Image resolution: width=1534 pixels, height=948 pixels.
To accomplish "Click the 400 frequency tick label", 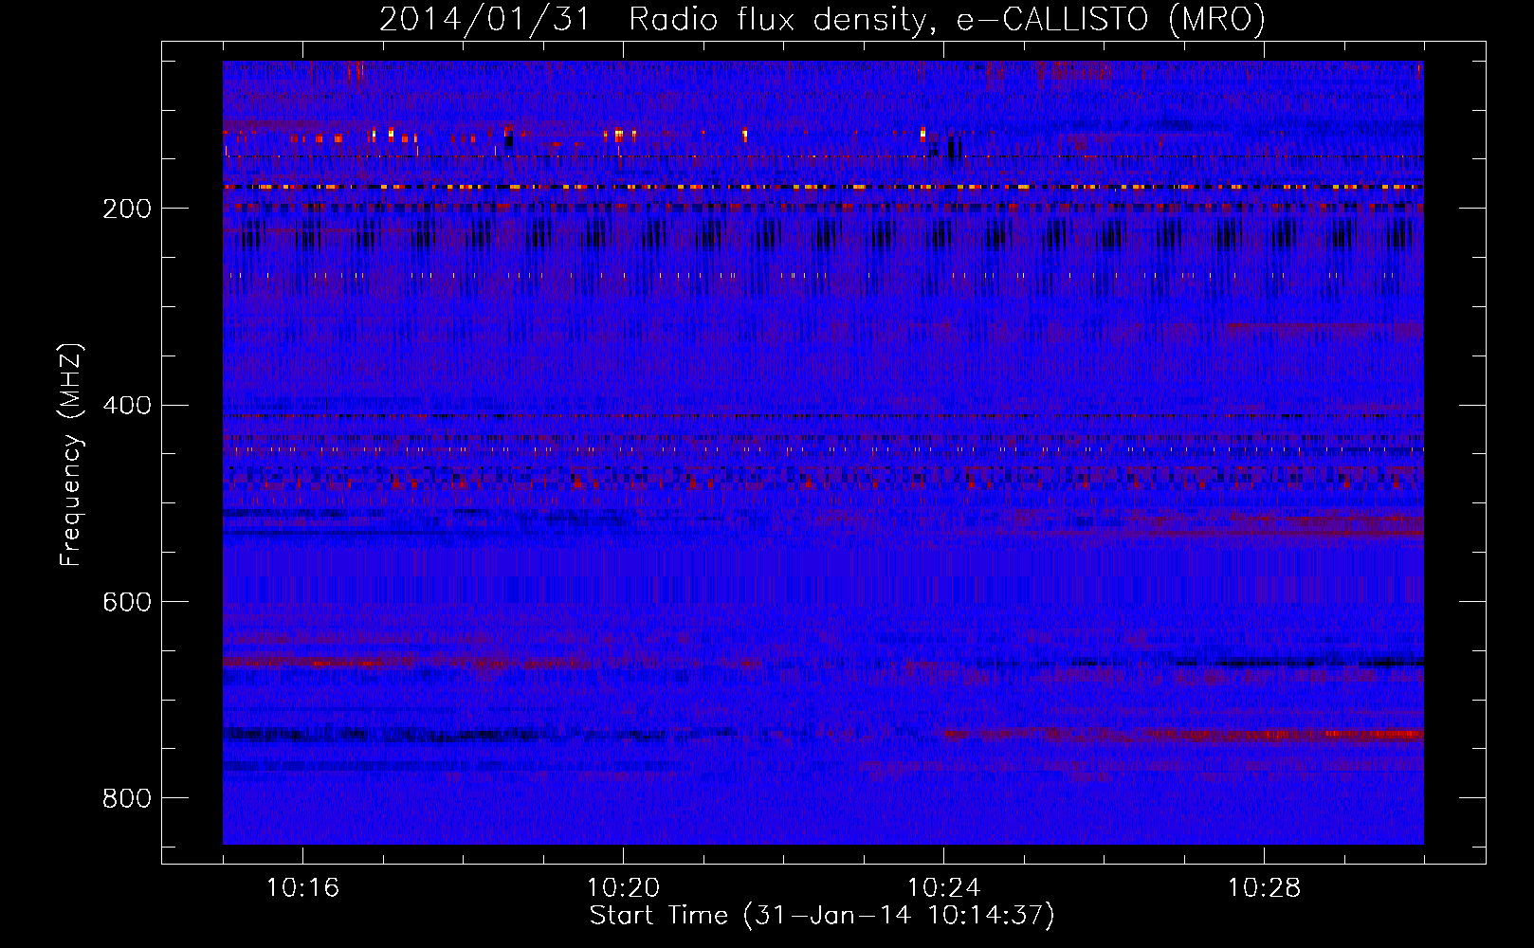I will point(127,406).
